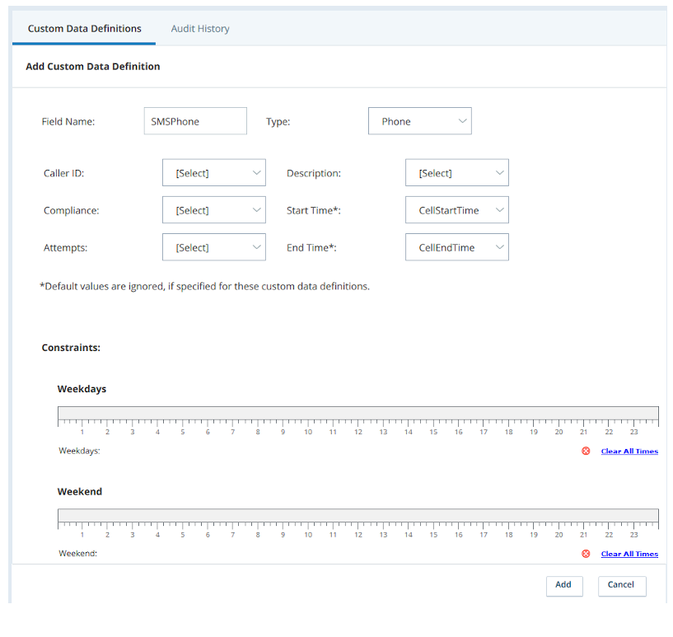Click hour 20 on the Weekend ruler
Viewport: 673px width, 637px height.
(x=558, y=535)
